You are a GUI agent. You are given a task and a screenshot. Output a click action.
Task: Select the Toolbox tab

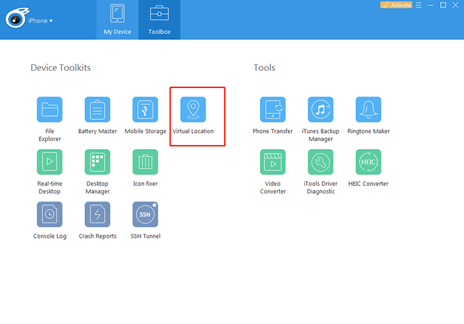point(159,19)
